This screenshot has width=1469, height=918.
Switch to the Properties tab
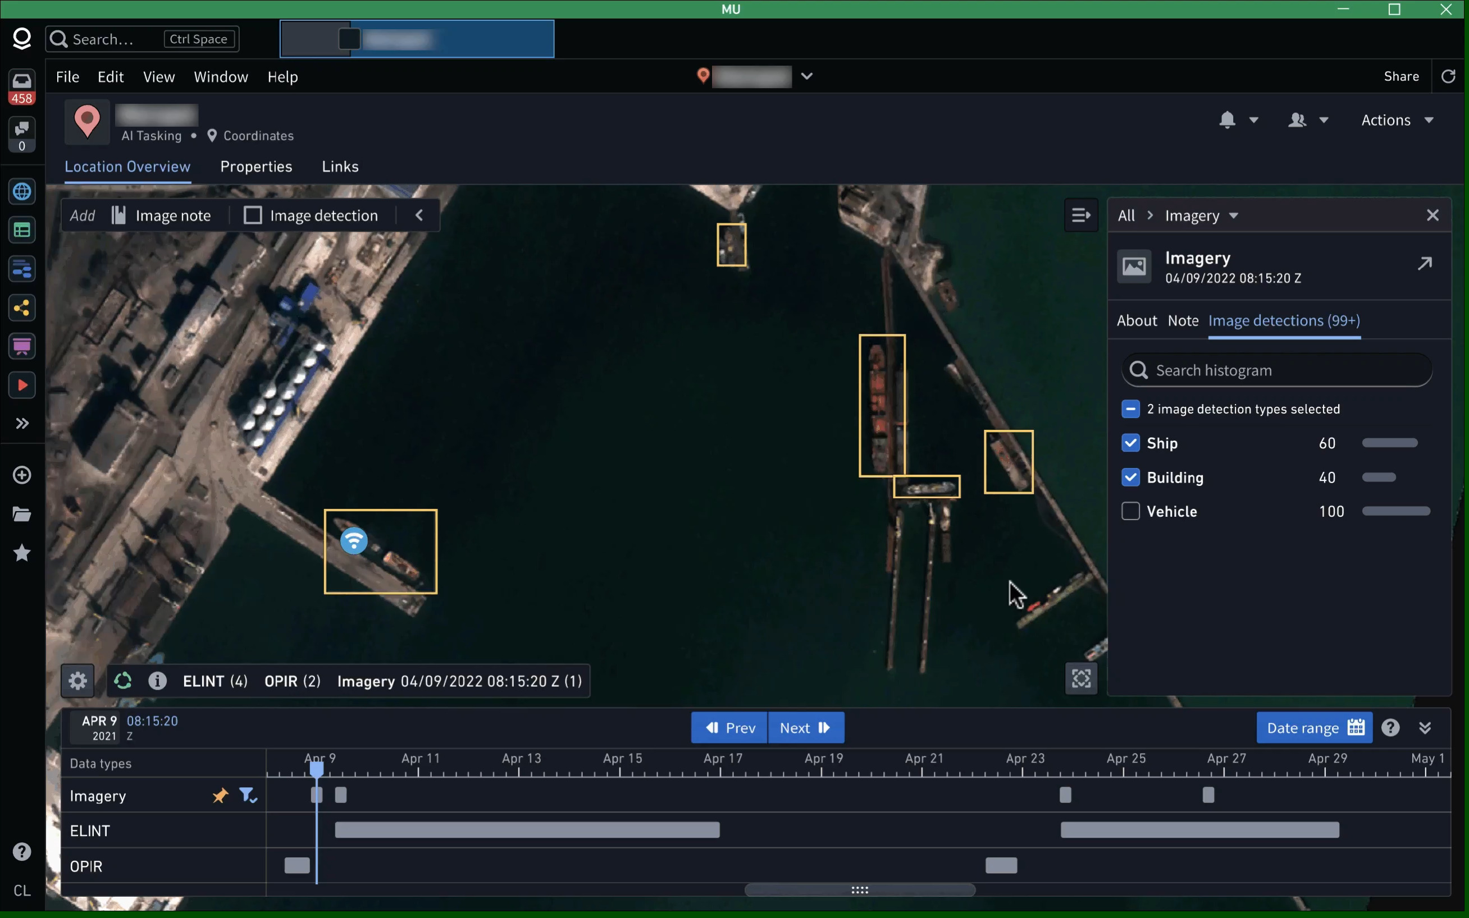[x=256, y=166]
